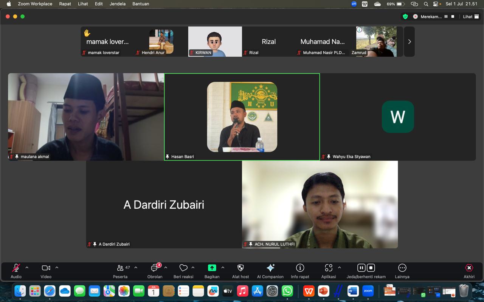Expand the Video options arrow

tap(57, 268)
